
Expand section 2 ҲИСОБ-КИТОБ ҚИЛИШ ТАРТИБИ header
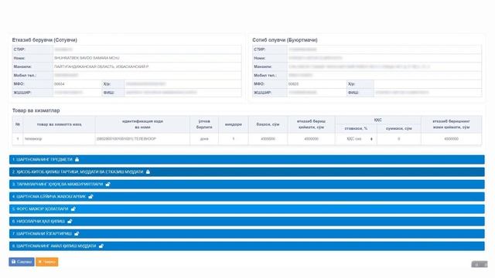pos(247,171)
